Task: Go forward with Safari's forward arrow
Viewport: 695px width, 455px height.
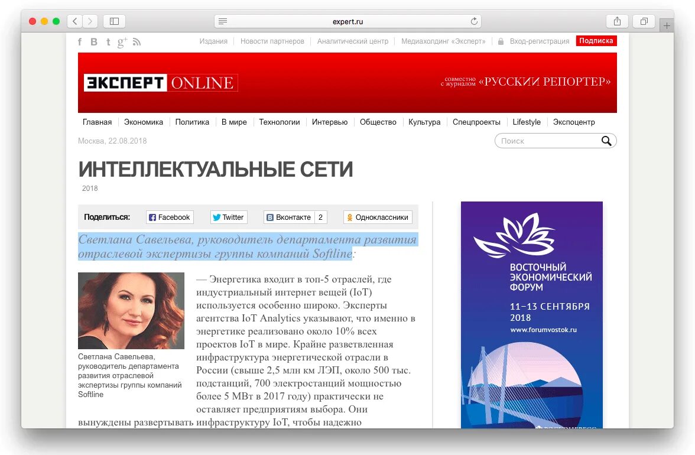Action: tap(90, 21)
